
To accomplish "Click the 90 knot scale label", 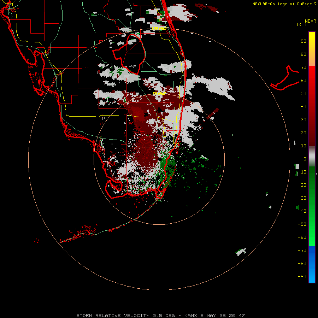I will 304,41.
